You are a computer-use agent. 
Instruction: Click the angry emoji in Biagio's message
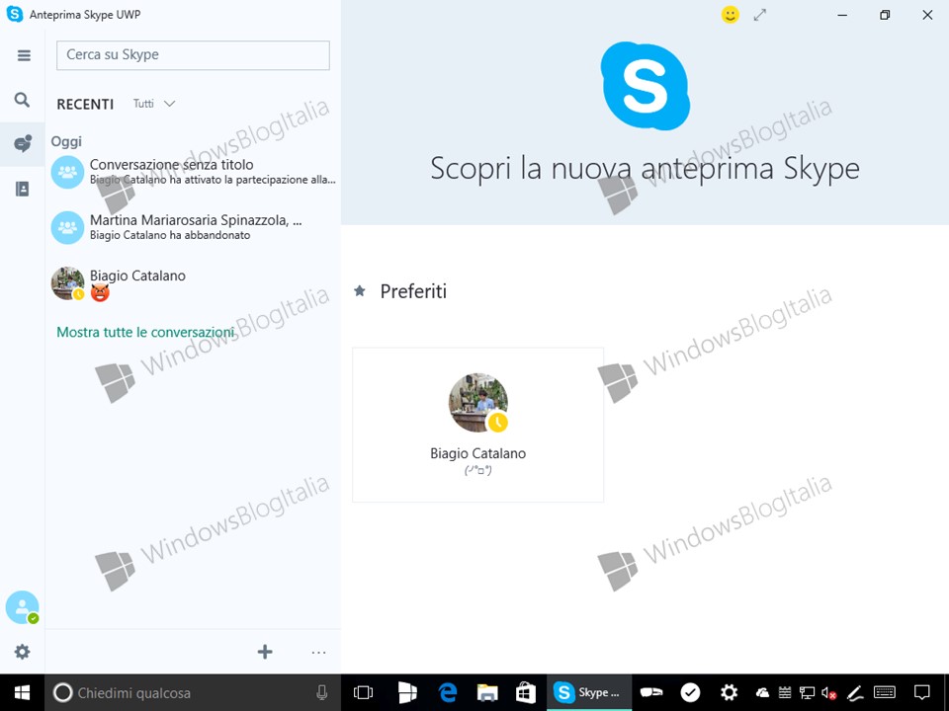tap(100, 293)
